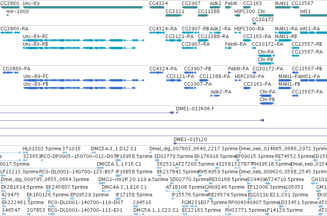Click the IntS1-RA transcript label

[310, 28]
